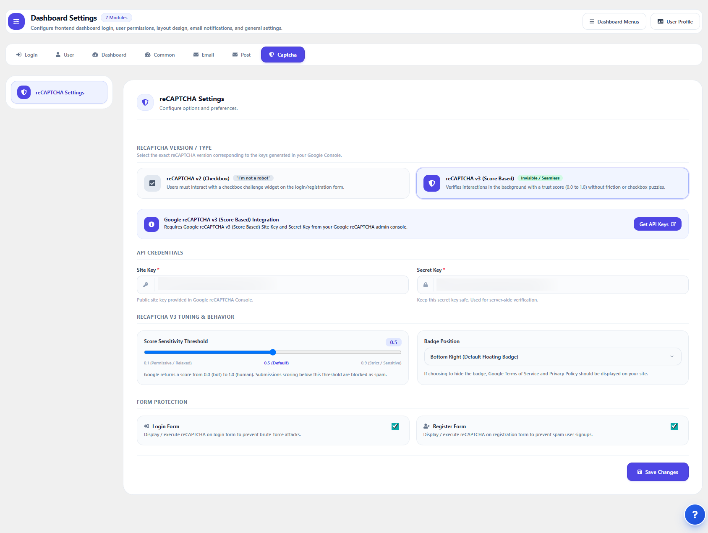Image resolution: width=708 pixels, height=533 pixels.
Task: Switch to the User tab
Action: click(65, 55)
